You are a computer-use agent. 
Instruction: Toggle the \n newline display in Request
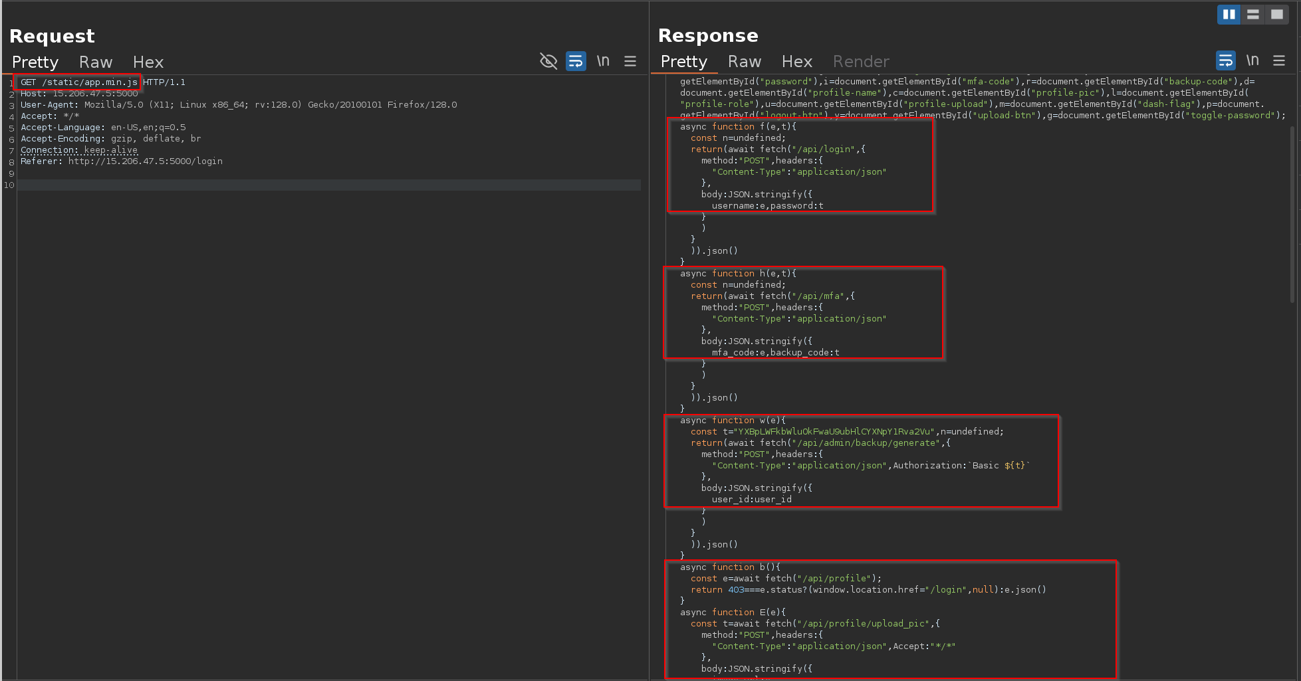[x=603, y=62]
